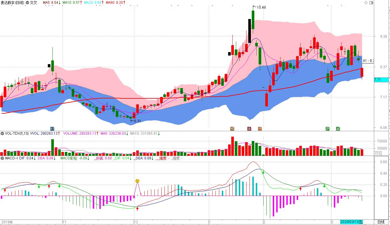The width and height of the screenshot is (390, 225).
Task: Select the MA20: 8.66 indicator label
Action: tap(92, 2)
